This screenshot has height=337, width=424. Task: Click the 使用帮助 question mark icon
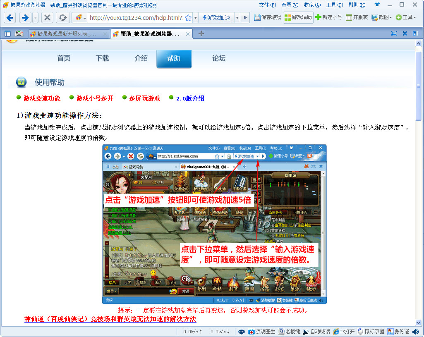[22, 82]
